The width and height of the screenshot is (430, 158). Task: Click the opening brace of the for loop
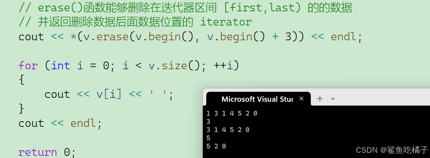coord(21,80)
